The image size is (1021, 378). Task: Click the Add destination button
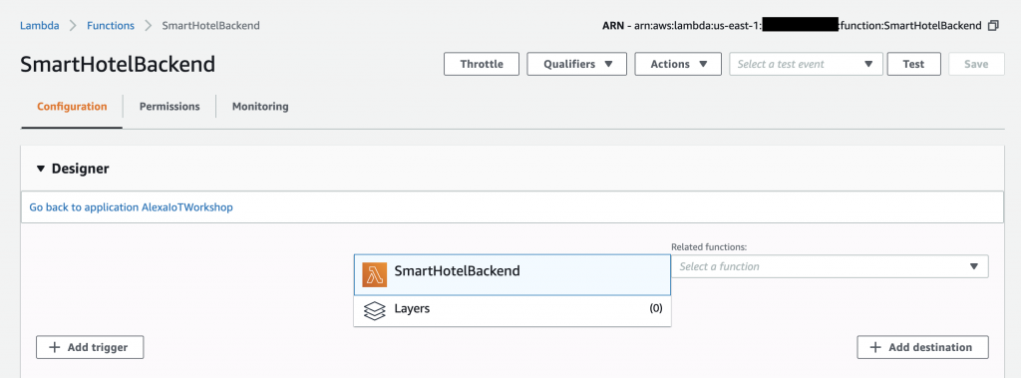coord(922,347)
